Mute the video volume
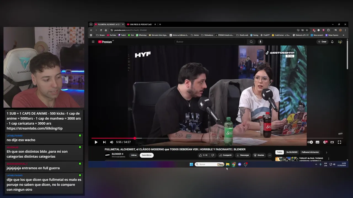The height and width of the screenshot is (198, 353). pos(111,142)
